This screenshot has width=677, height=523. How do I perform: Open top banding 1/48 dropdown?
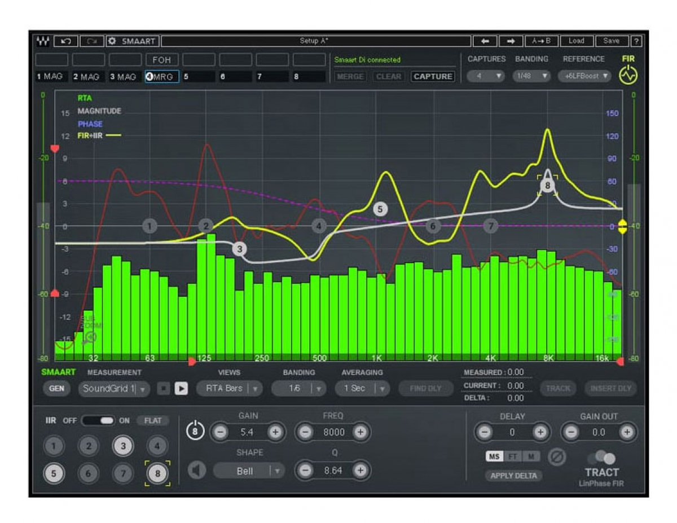[531, 76]
